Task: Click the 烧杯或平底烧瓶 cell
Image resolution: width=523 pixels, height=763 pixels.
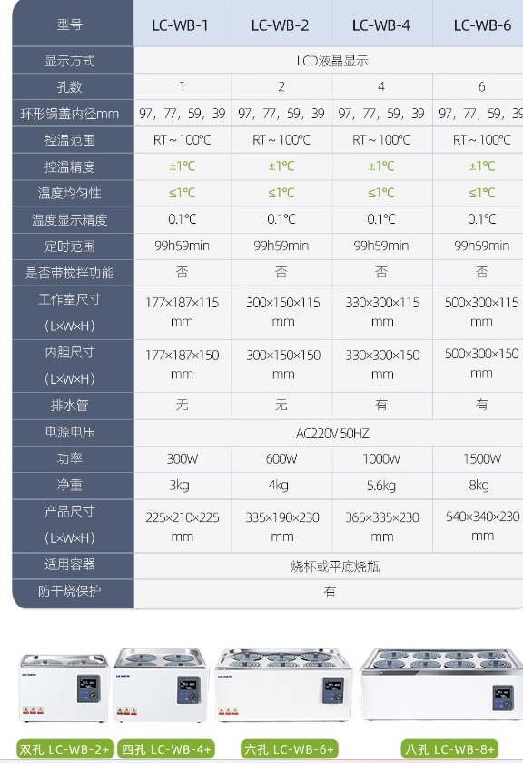Action: pyautogui.click(x=335, y=567)
